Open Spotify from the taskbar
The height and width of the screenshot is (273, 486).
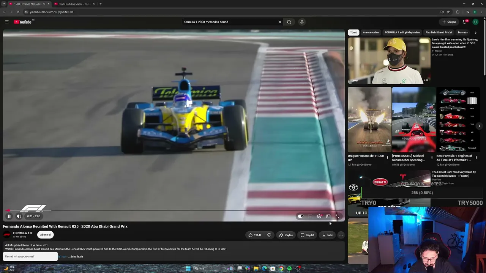289,268
